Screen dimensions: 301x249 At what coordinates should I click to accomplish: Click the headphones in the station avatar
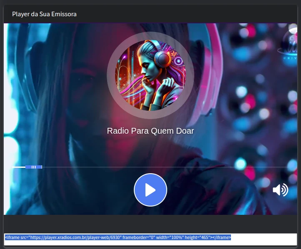162,59
